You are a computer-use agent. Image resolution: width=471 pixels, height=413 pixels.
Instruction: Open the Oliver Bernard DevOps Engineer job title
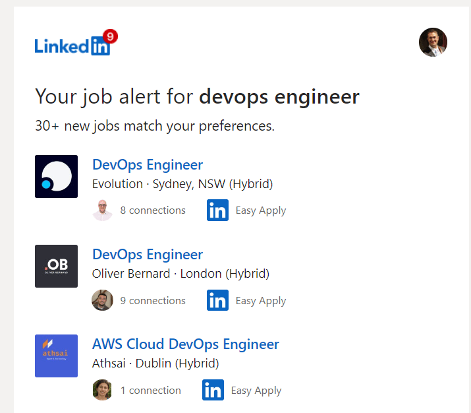148,255
